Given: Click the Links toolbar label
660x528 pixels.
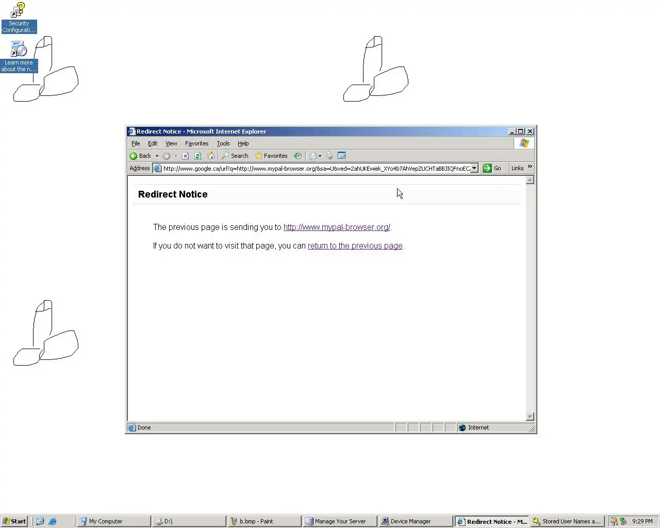Looking at the screenshot, I should (517, 168).
